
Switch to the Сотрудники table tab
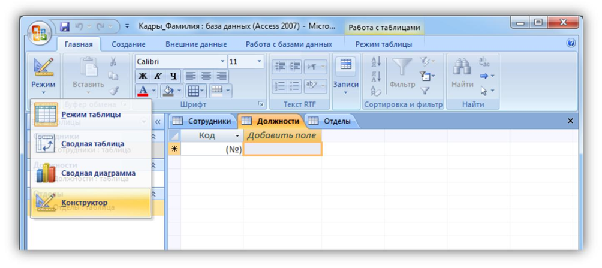[203, 121]
